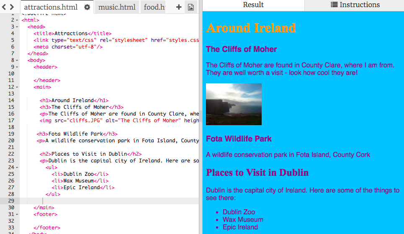The image size is (404, 234).
Task: Collapse the header tag fold arrow
Action: tap(17, 67)
